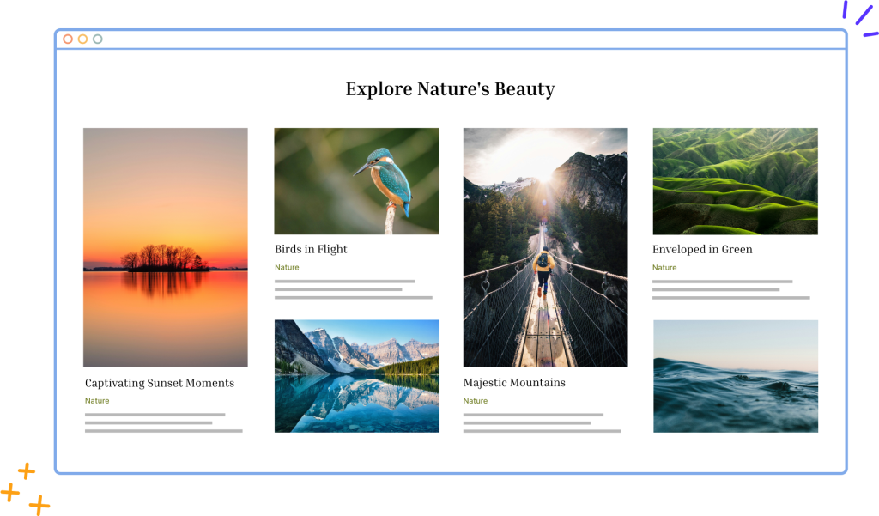Click the yellow circle window button

point(82,39)
